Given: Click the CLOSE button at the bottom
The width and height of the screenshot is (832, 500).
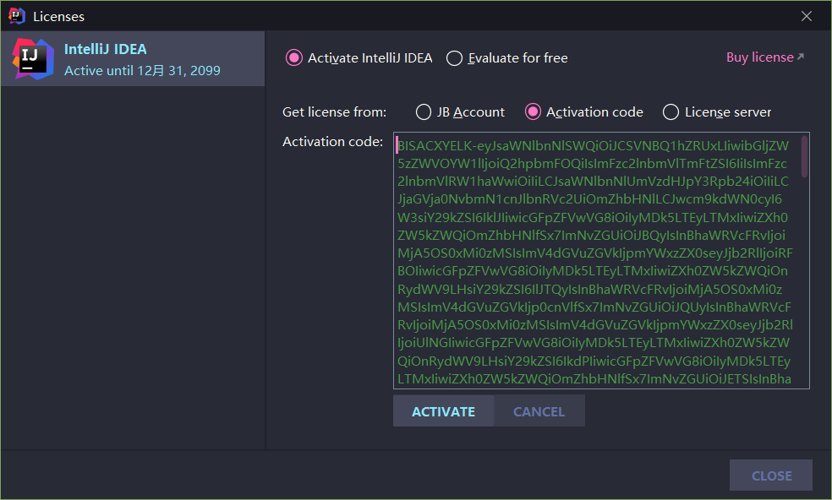Looking at the screenshot, I should pyautogui.click(x=771, y=476).
